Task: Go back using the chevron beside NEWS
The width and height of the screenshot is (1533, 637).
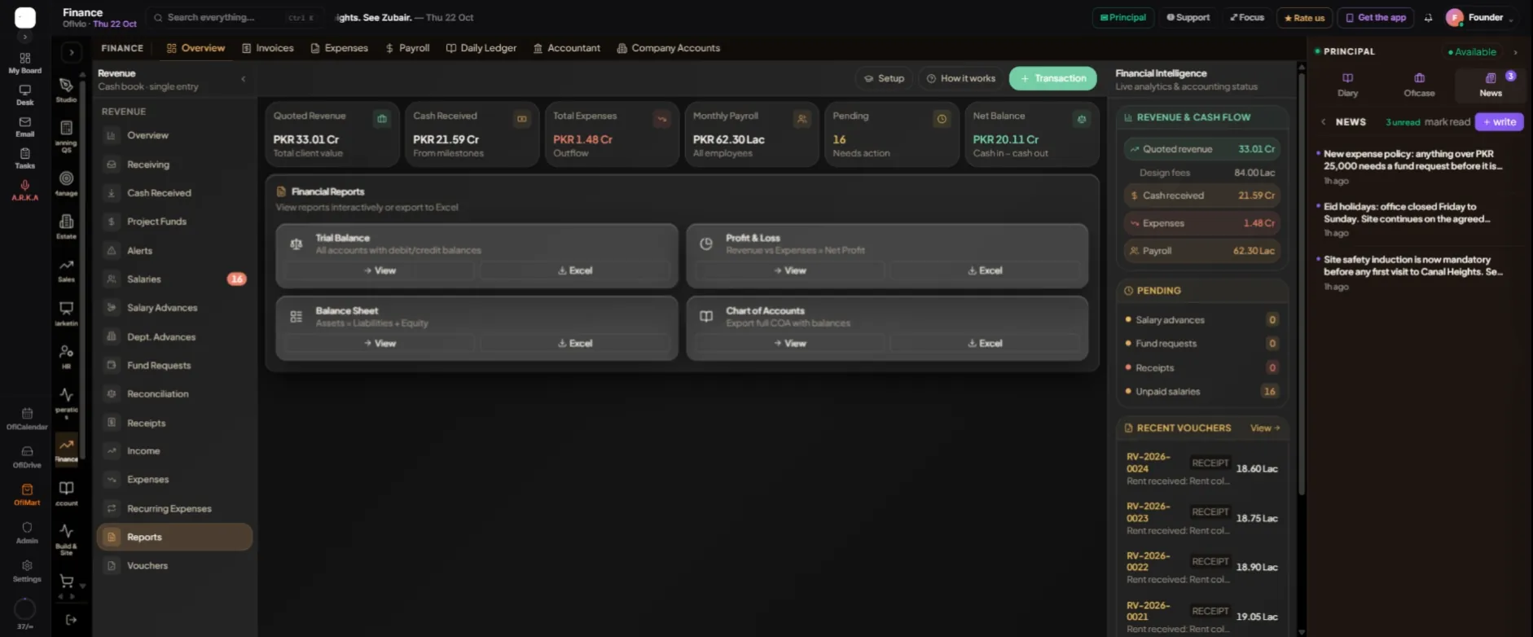Action: click(1323, 122)
